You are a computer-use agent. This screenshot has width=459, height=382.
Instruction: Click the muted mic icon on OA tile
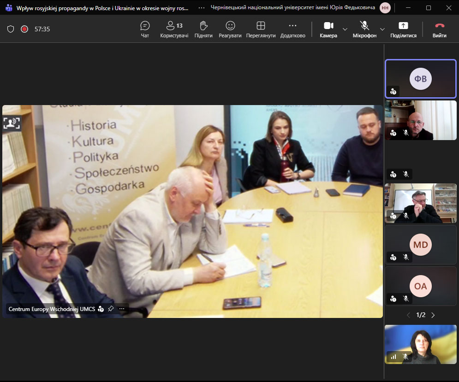pyautogui.click(x=406, y=299)
